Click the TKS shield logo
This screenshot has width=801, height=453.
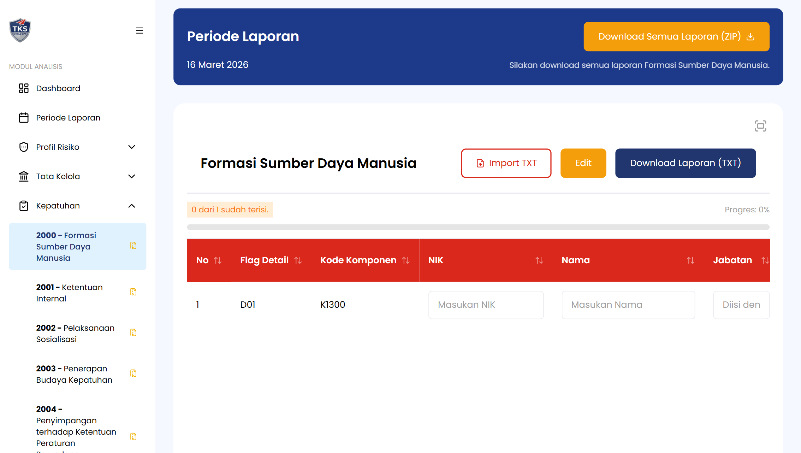click(20, 30)
